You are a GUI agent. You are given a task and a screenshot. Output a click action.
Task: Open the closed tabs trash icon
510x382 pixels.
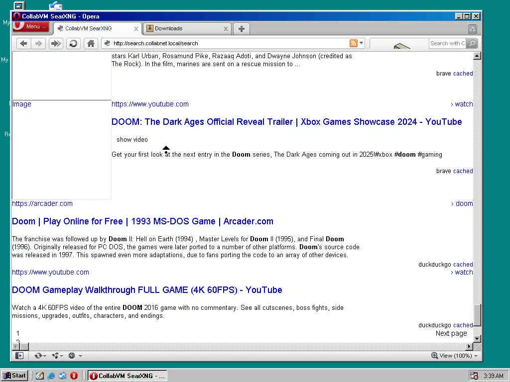tap(473, 29)
